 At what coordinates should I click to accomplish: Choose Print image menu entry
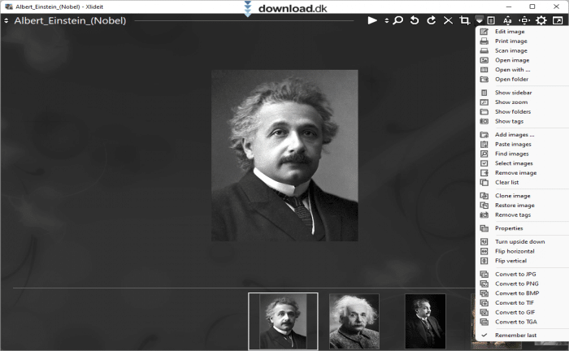click(x=511, y=41)
